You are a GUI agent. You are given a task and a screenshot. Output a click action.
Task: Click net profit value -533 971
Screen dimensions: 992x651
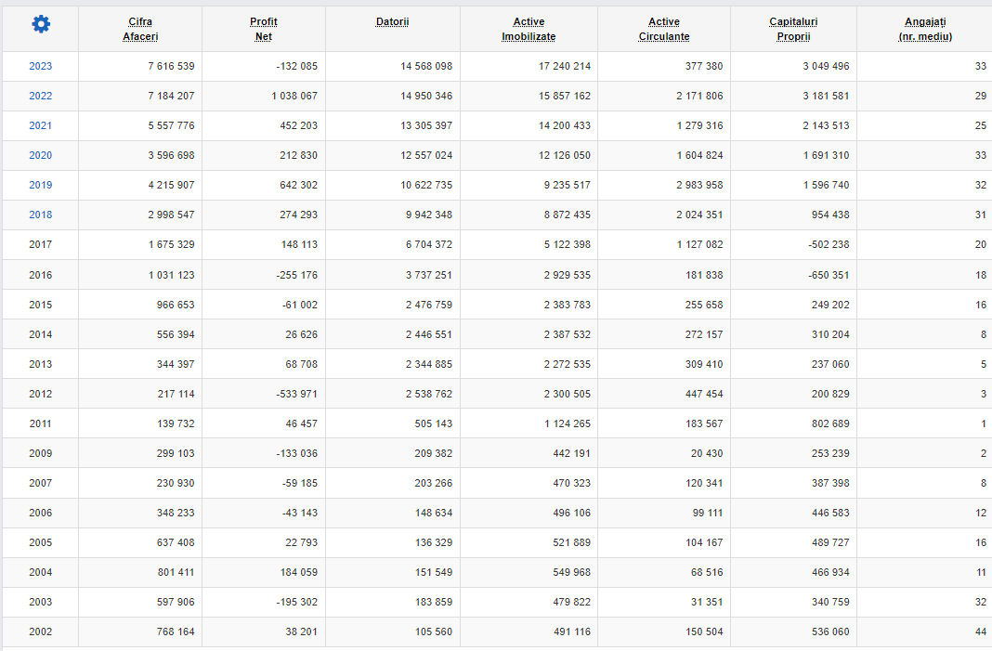tap(296, 394)
